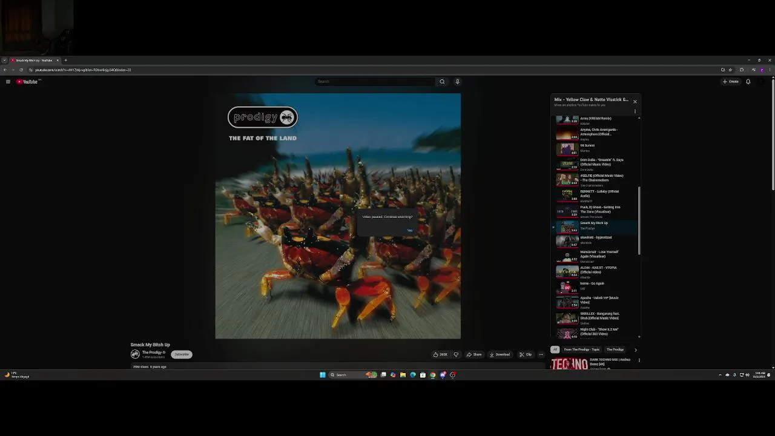Open File Explorer from the taskbar
775x436 pixels.
403,375
